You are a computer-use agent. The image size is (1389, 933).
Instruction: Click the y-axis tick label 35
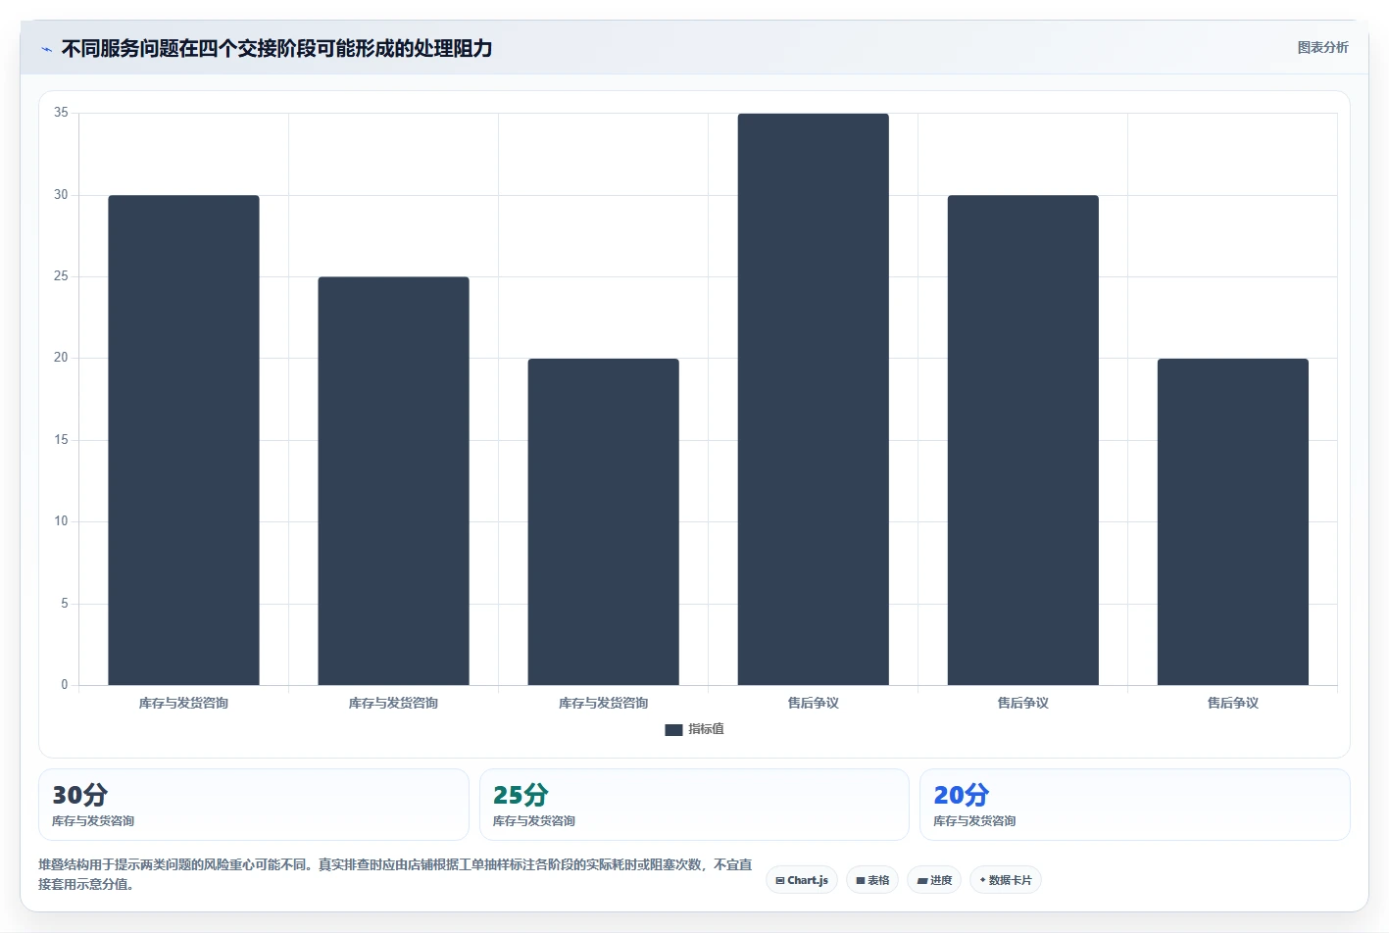[61, 113]
